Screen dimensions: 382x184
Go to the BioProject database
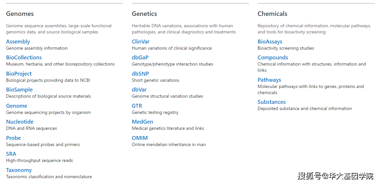[19, 74]
